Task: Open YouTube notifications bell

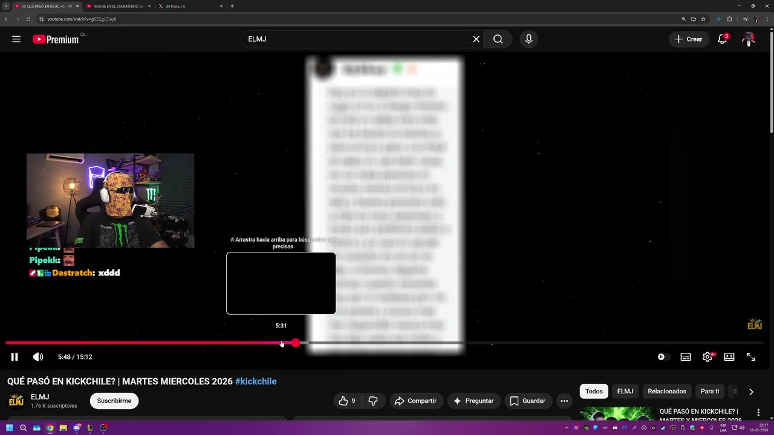Action: (x=722, y=39)
